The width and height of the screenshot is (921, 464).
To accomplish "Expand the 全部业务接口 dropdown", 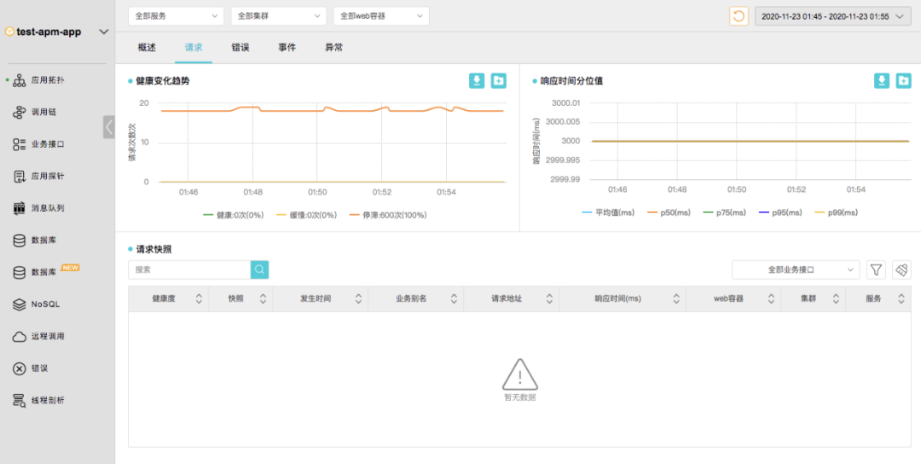I will [796, 270].
